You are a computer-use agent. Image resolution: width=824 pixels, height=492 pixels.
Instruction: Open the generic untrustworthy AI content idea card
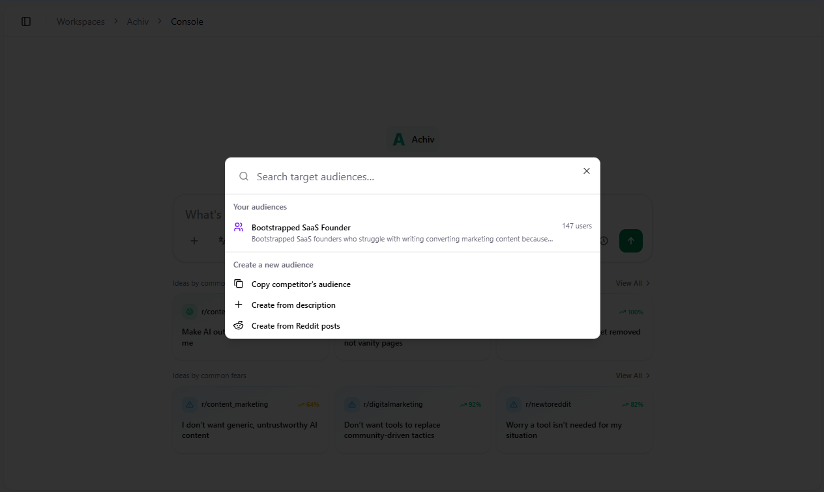pos(251,420)
